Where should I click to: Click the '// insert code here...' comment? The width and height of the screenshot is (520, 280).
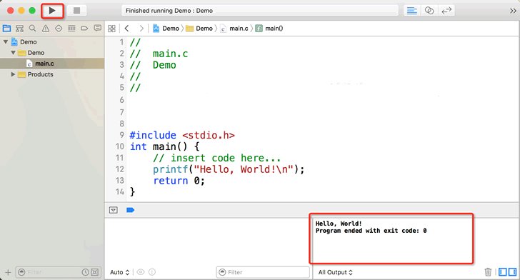click(x=217, y=158)
